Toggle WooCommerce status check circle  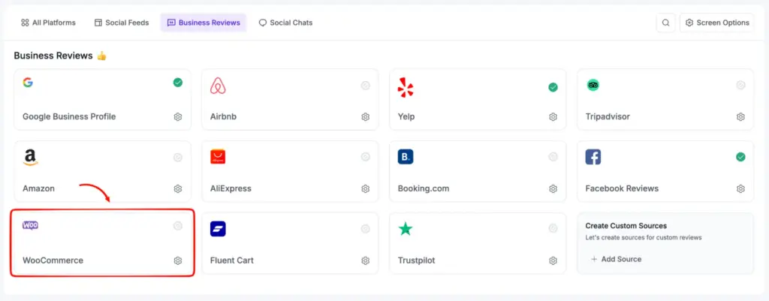tap(178, 226)
